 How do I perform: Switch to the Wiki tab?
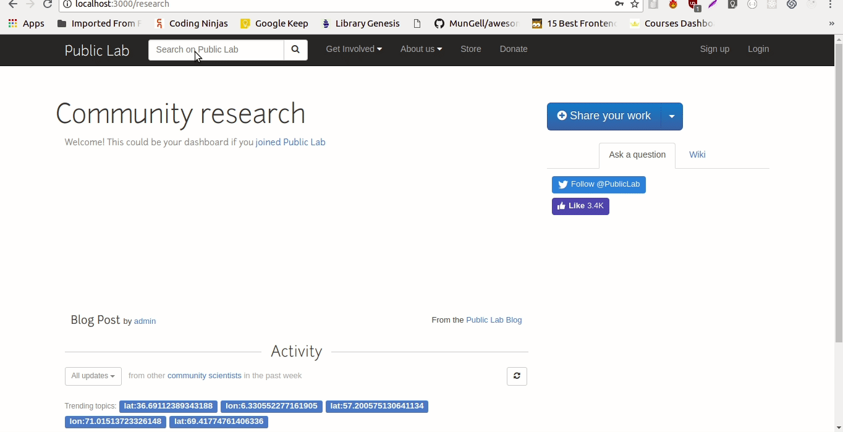pyautogui.click(x=697, y=155)
